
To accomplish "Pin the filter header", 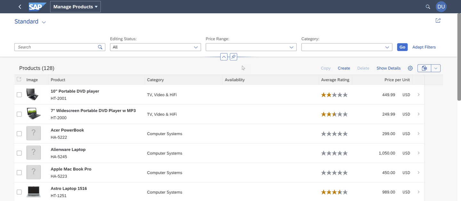I will (x=234, y=57).
